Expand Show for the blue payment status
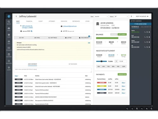Screen dimensions: 158x119 point(124,89)
